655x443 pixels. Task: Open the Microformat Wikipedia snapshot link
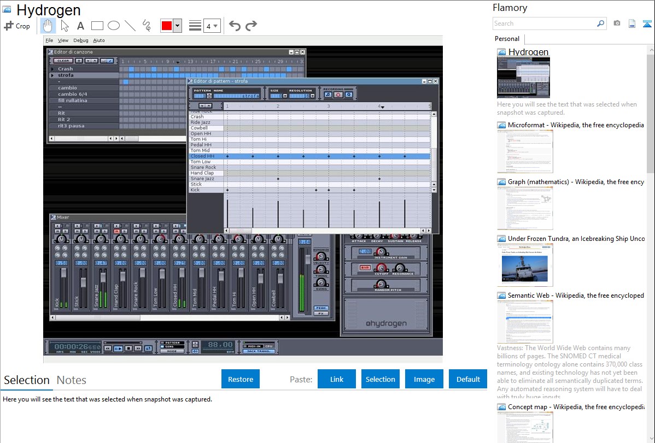[576, 125]
